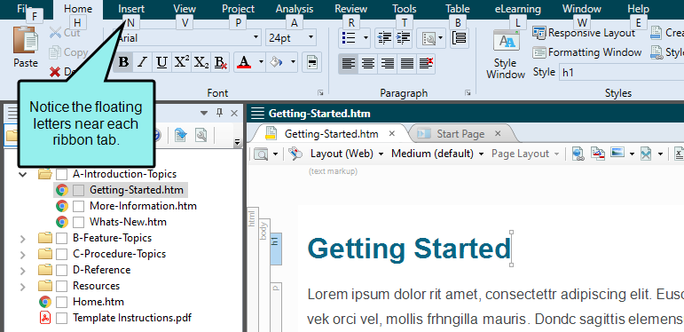Open the h1 Style combo box
Viewport: 684px width, 332px height.
[621, 73]
